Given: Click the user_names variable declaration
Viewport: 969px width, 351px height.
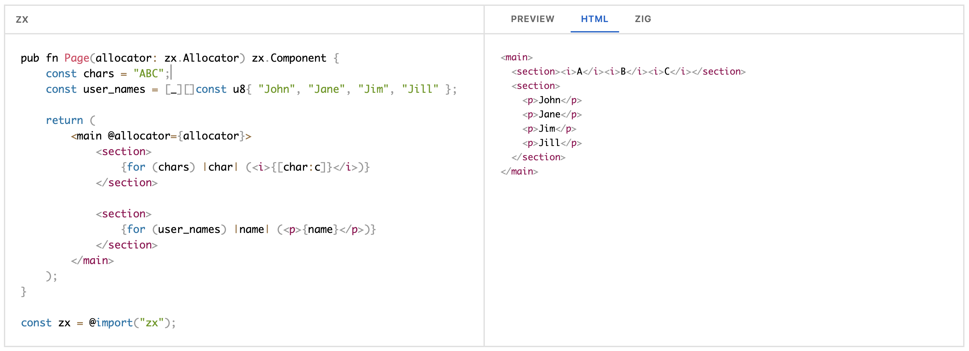Looking at the screenshot, I should (x=114, y=89).
